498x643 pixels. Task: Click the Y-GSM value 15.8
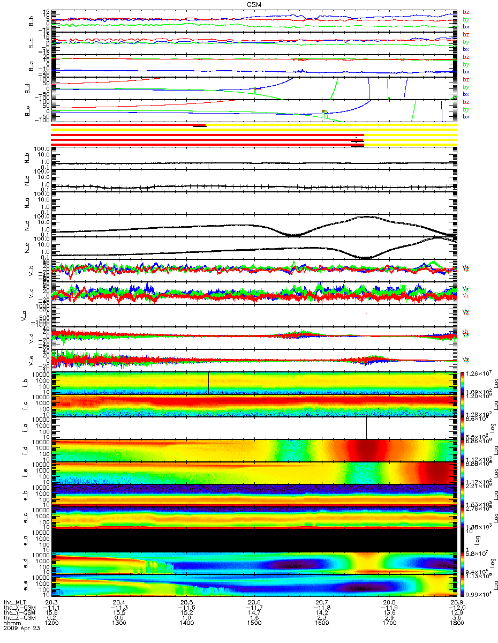pos(51,613)
